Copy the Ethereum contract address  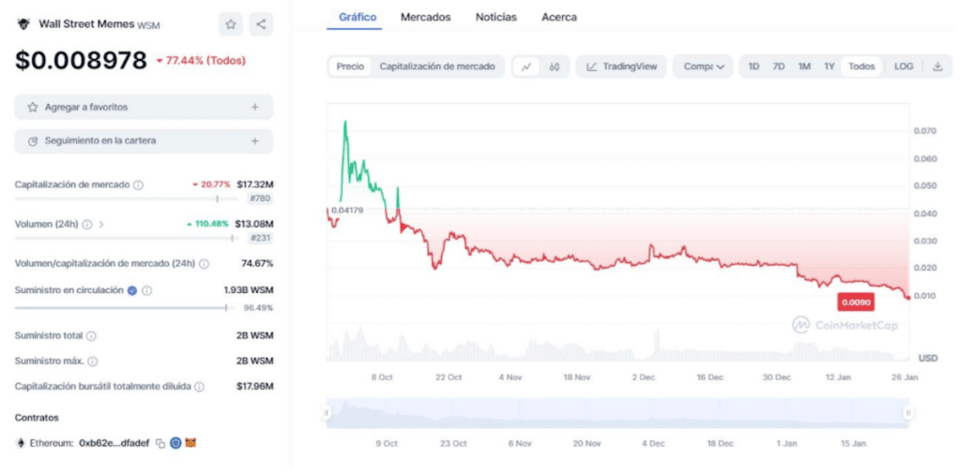click(160, 443)
